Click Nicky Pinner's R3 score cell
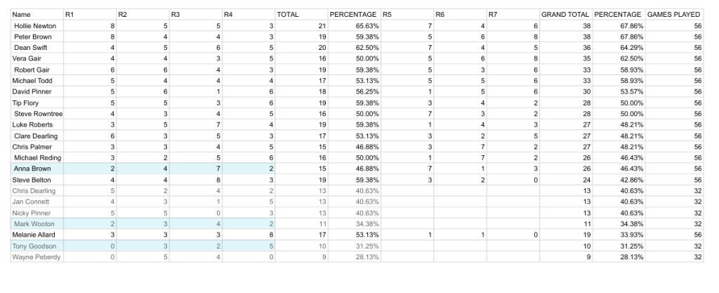 pyautogui.click(x=194, y=212)
